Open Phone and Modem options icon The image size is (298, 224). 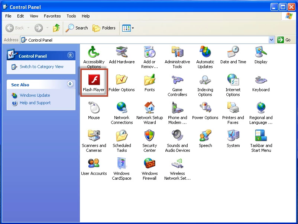(x=177, y=108)
